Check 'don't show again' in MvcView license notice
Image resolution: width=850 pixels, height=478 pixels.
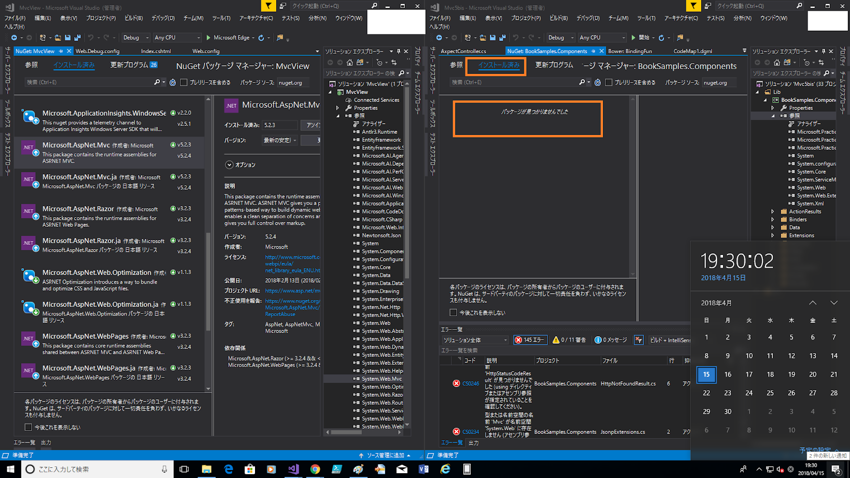pyautogui.click(x=28, y=427)
